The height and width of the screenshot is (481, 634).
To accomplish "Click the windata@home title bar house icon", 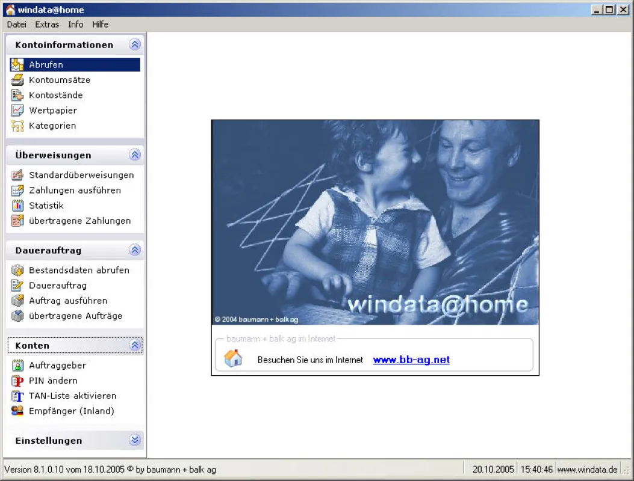I will pyautogui.click(x=10, y=10).
